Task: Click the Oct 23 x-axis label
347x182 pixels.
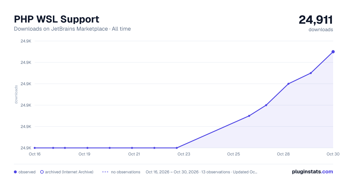Action: (x=184, y=154)
